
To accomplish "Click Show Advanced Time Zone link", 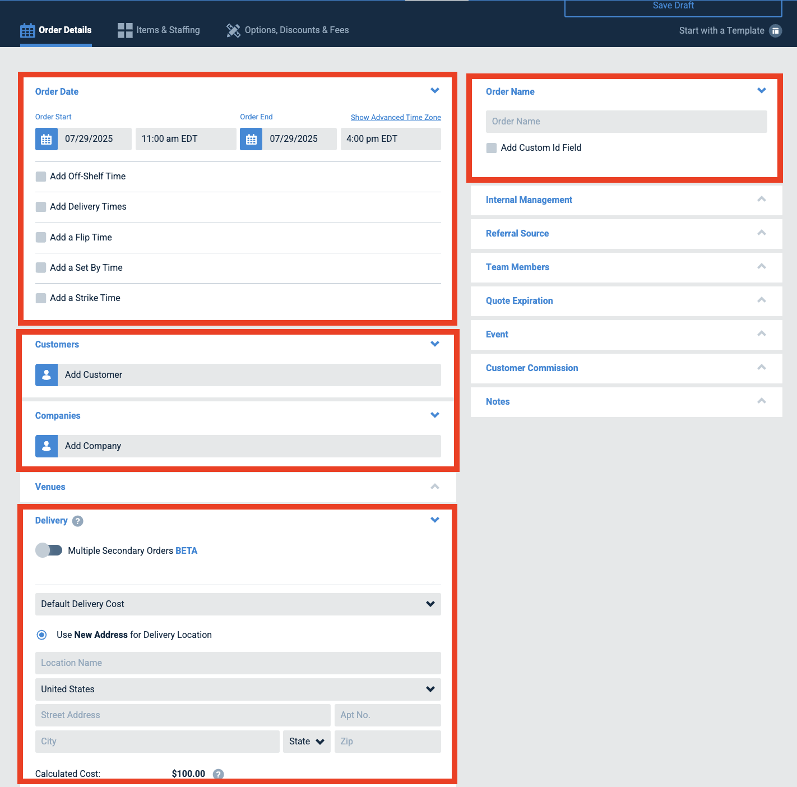I will pos(396,117).
